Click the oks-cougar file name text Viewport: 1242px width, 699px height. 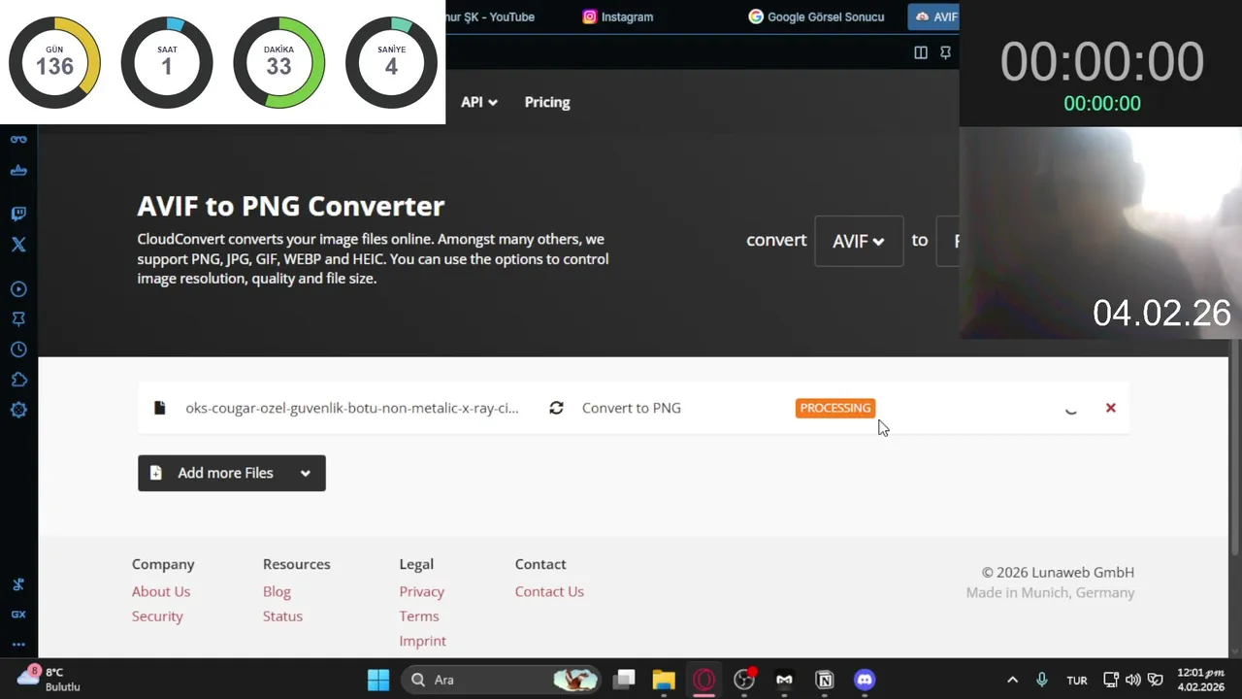[352, 408]
